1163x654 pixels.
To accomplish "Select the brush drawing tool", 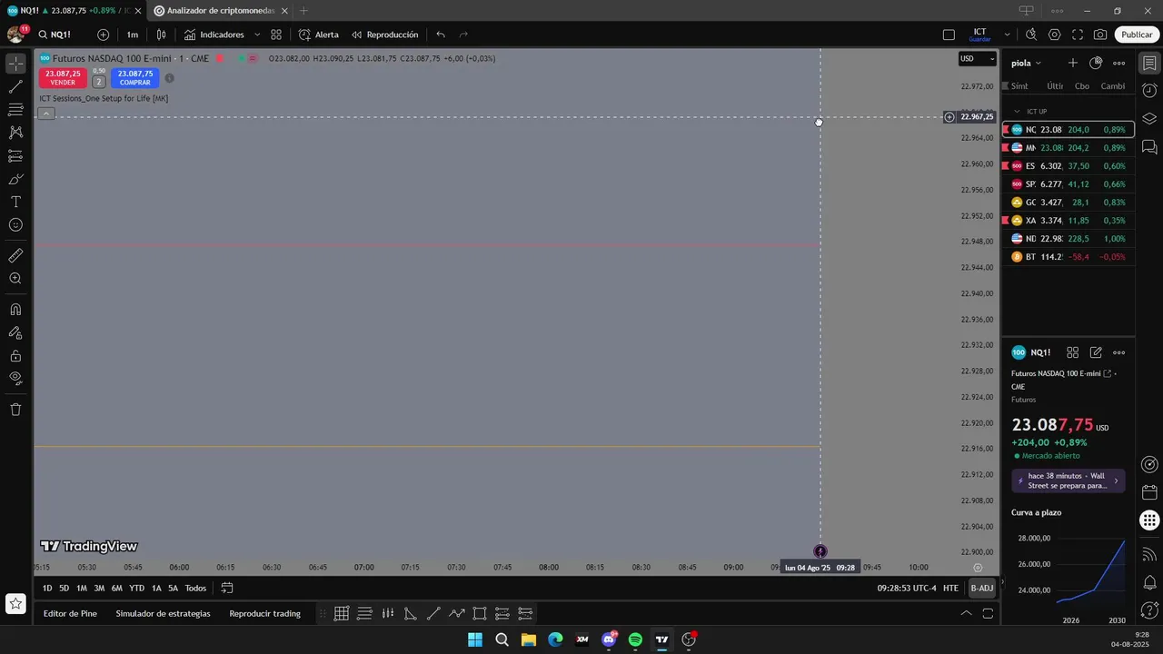I will (15, 179).
